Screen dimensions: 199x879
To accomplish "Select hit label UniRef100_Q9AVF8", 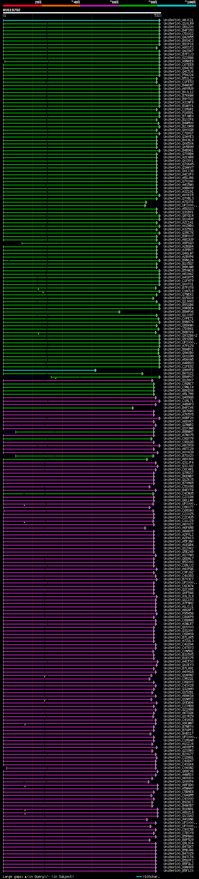I will [x=178, y=370].
